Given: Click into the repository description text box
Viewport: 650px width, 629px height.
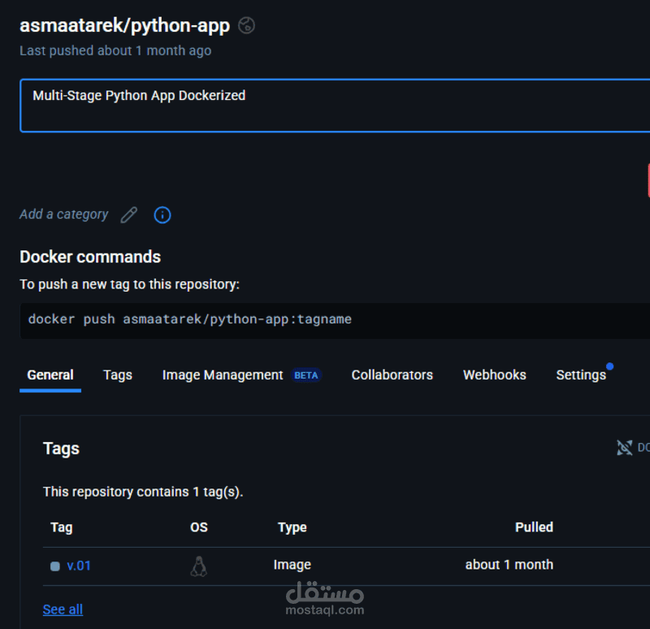Looking at the screenshot, I should point(335,106).
